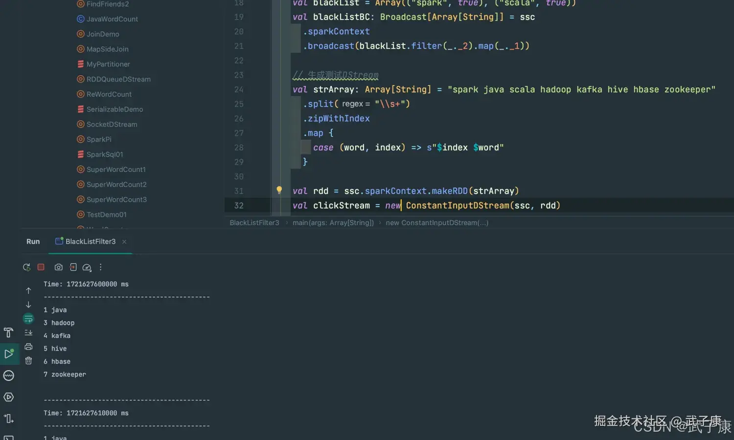Open SparkSql01 in project tree

click(105, 155)
